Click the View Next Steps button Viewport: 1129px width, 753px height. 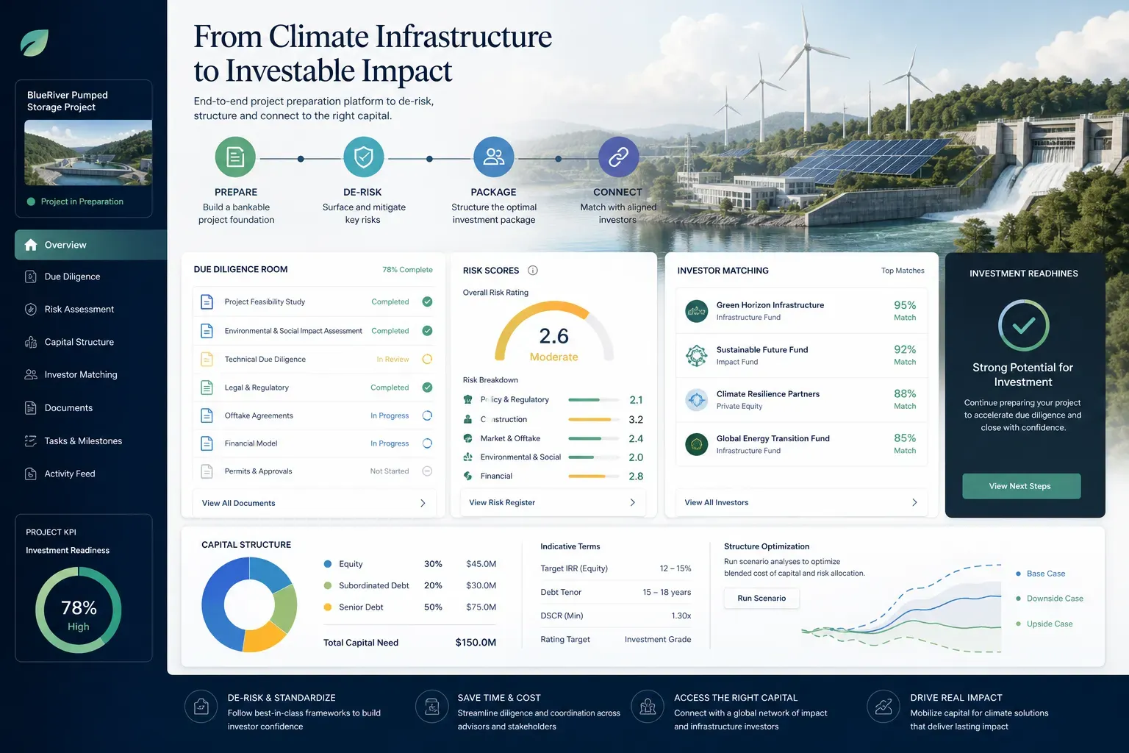(x=1022, y=486)
